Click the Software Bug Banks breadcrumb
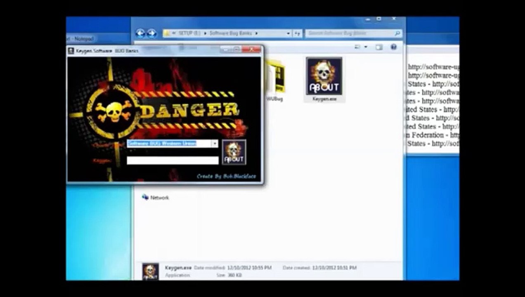Viewport: 525px width, 297px height. click(x=231, y=33)
